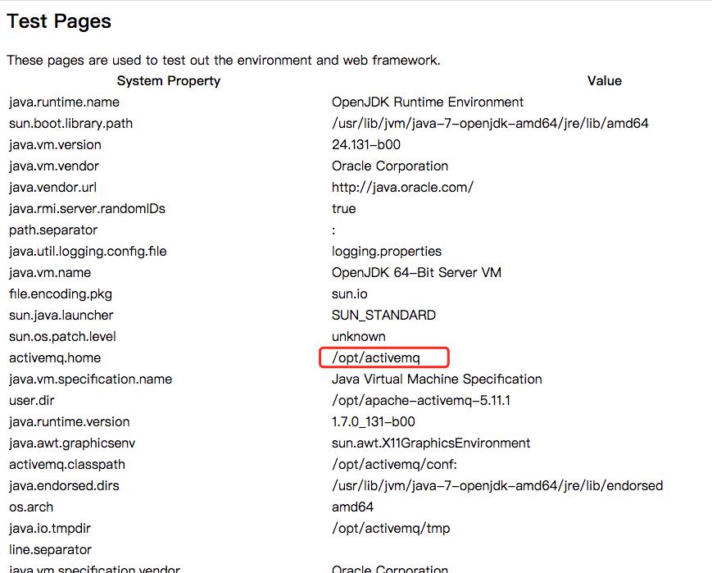Select the java.runtime.name property label
The image size is (712, 573).
point(64,102)
